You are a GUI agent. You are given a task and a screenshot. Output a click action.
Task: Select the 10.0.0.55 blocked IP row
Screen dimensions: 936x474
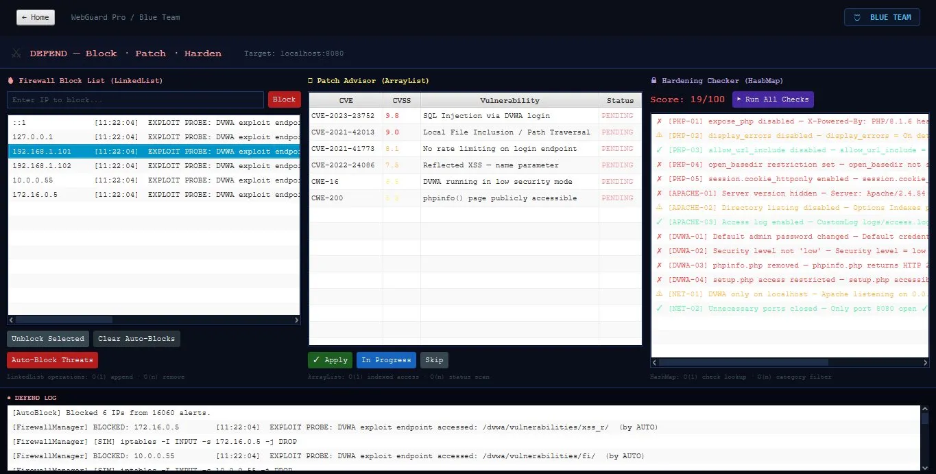pos(154,180)
